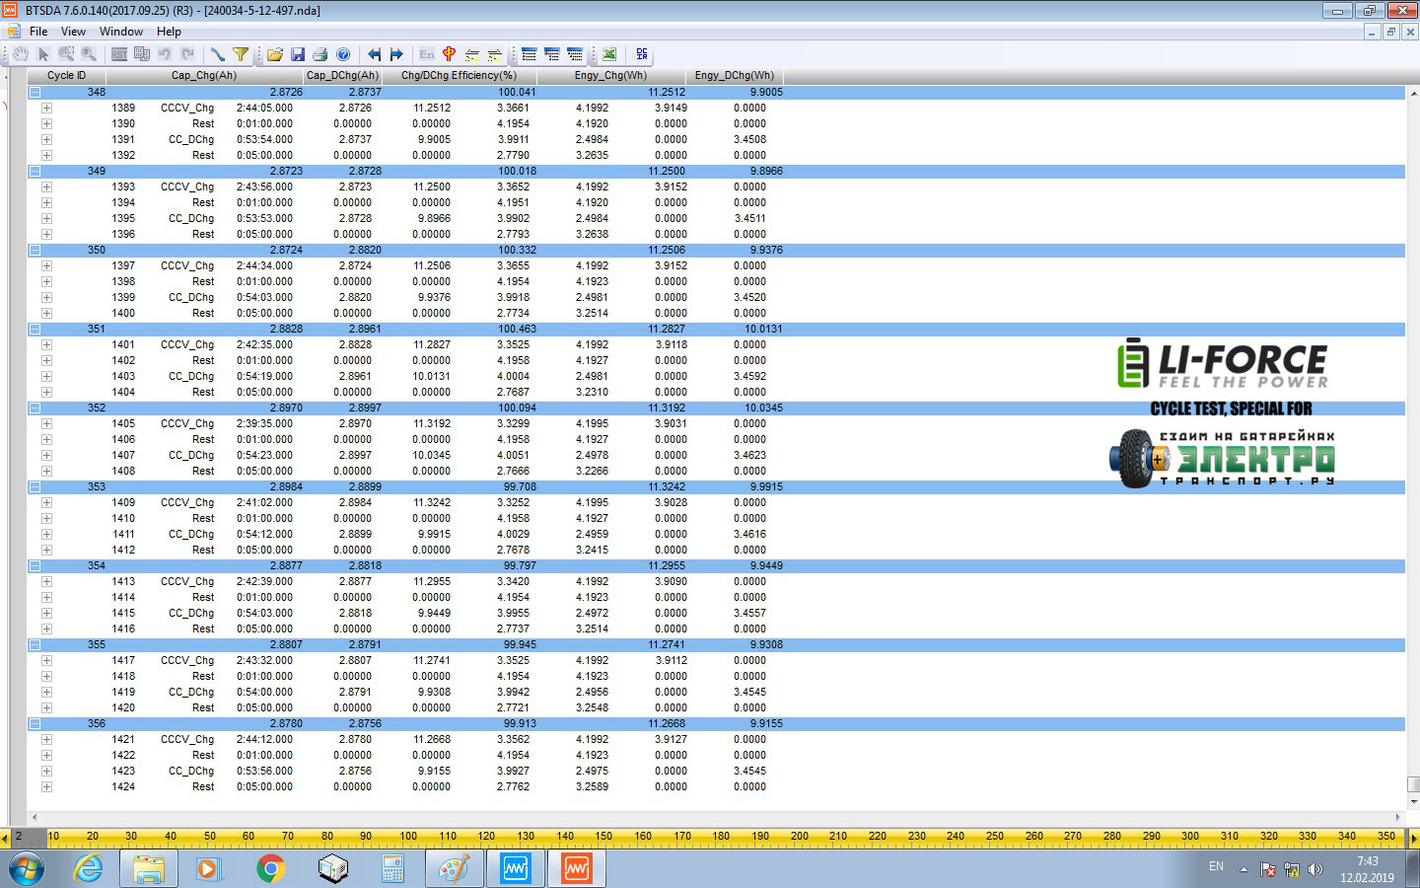The height and width of the screenshot is (888, 1420).
Task: Open the File menu
Action: [x=38, y=32]
